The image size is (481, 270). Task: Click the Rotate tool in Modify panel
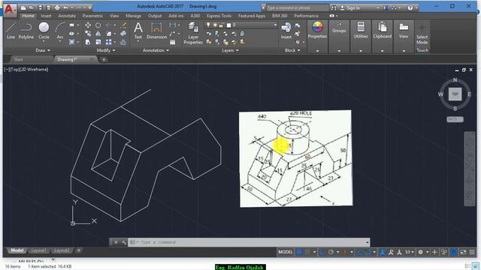tap(98, 25)
